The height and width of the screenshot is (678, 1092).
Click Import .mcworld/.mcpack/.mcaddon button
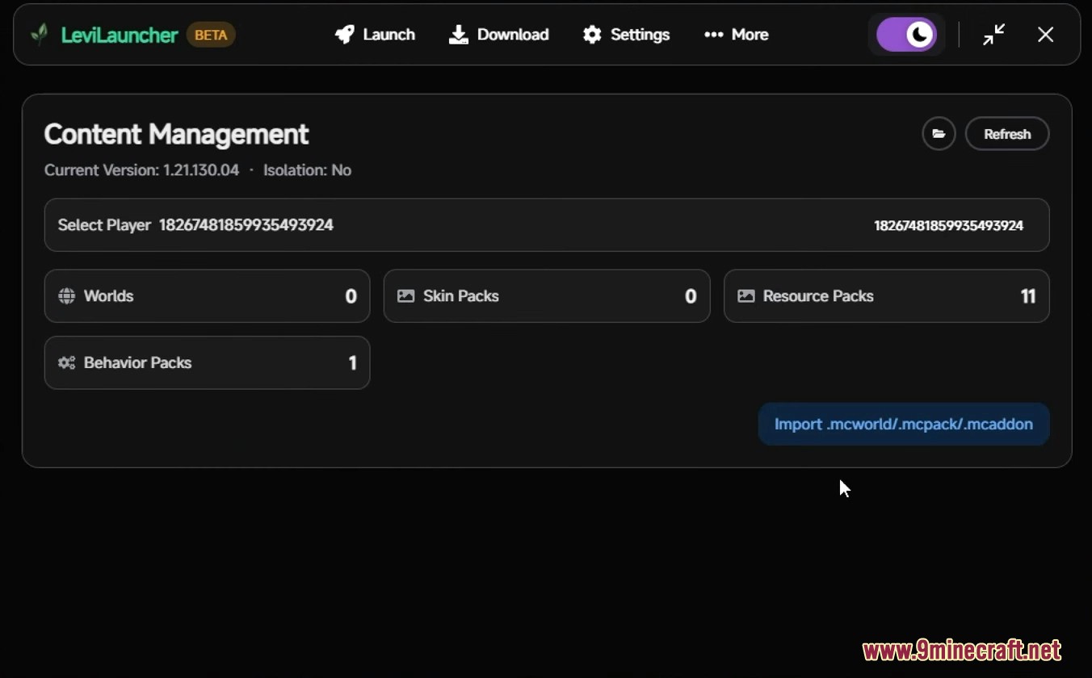[903, 425]
